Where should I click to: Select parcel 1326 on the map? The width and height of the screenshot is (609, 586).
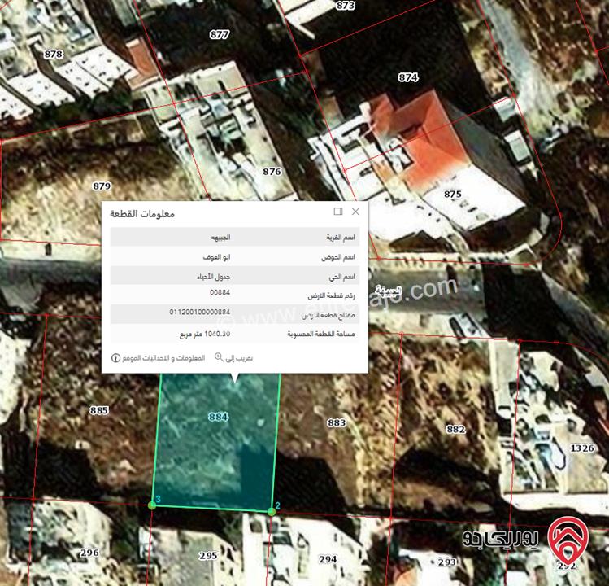(x=582, y=448)
